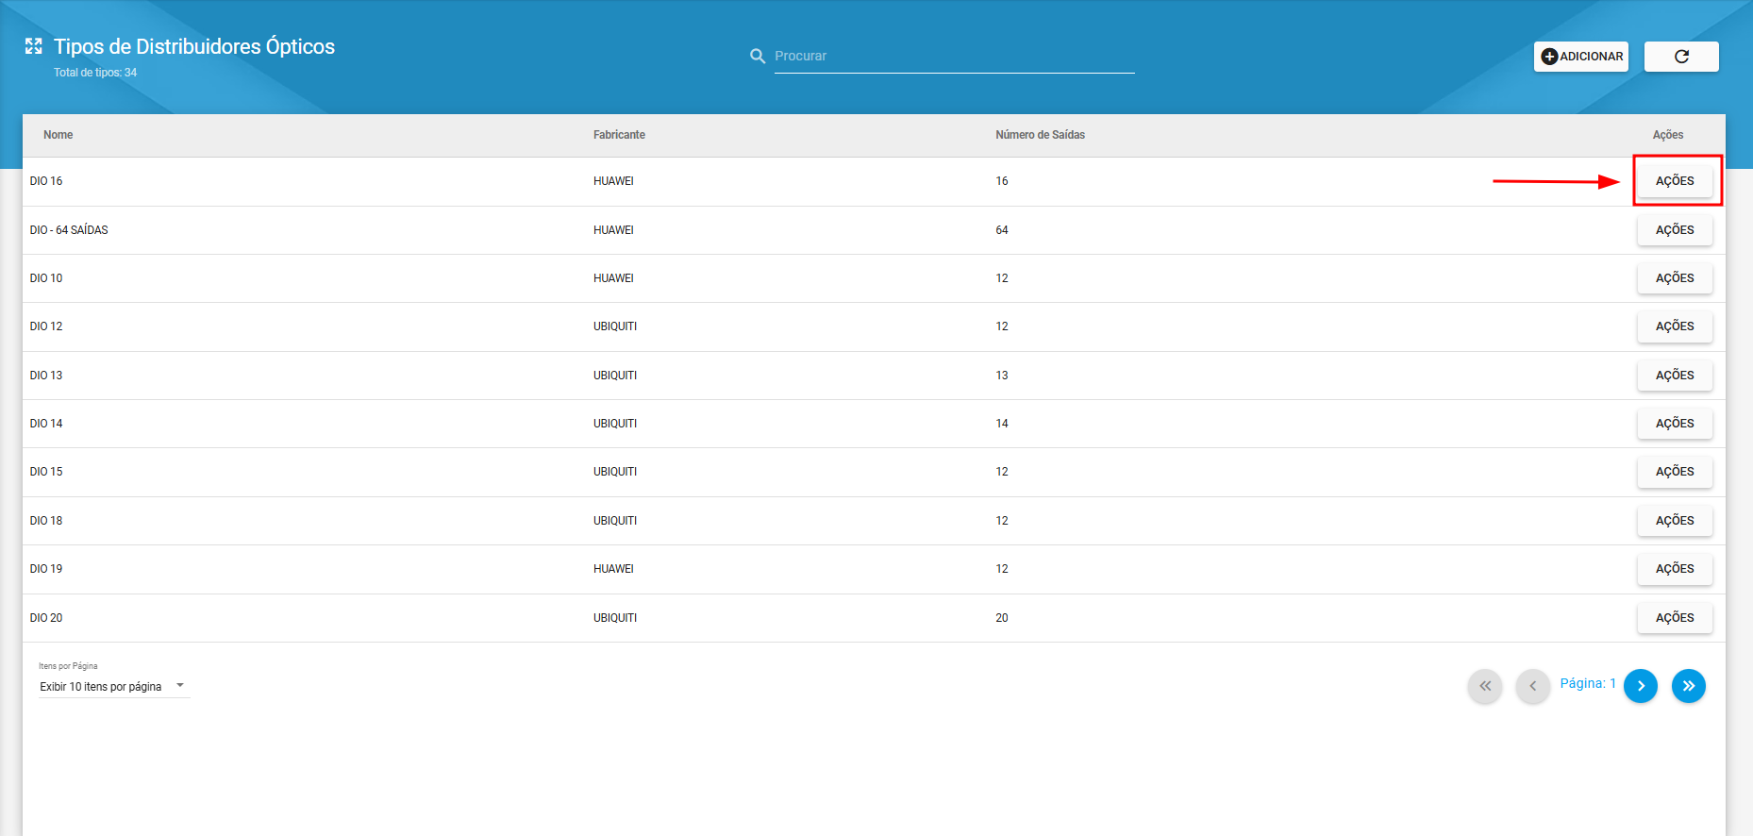Click HUAWEI in the DIO - 64 SAÍDAS row
This screenshot has width=1753, height=836.
point(613,230)
